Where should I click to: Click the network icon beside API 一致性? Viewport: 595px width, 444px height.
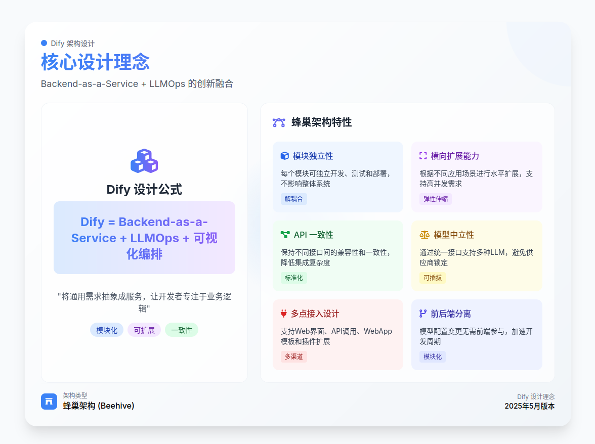pyautogui.click(x=285, y=235)
